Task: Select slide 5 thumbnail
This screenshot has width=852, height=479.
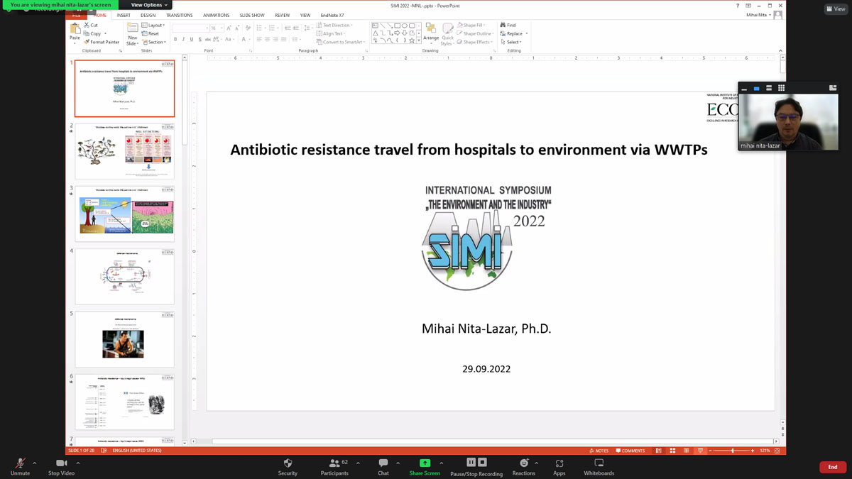Action: (x=124, y=339)
